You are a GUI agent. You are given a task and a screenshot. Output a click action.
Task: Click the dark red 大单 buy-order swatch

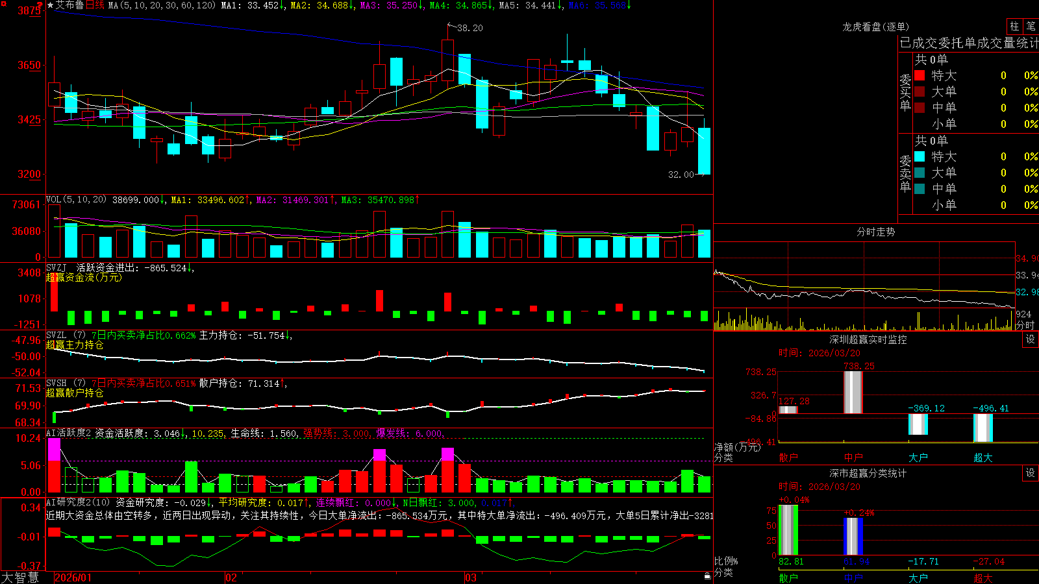920,91
